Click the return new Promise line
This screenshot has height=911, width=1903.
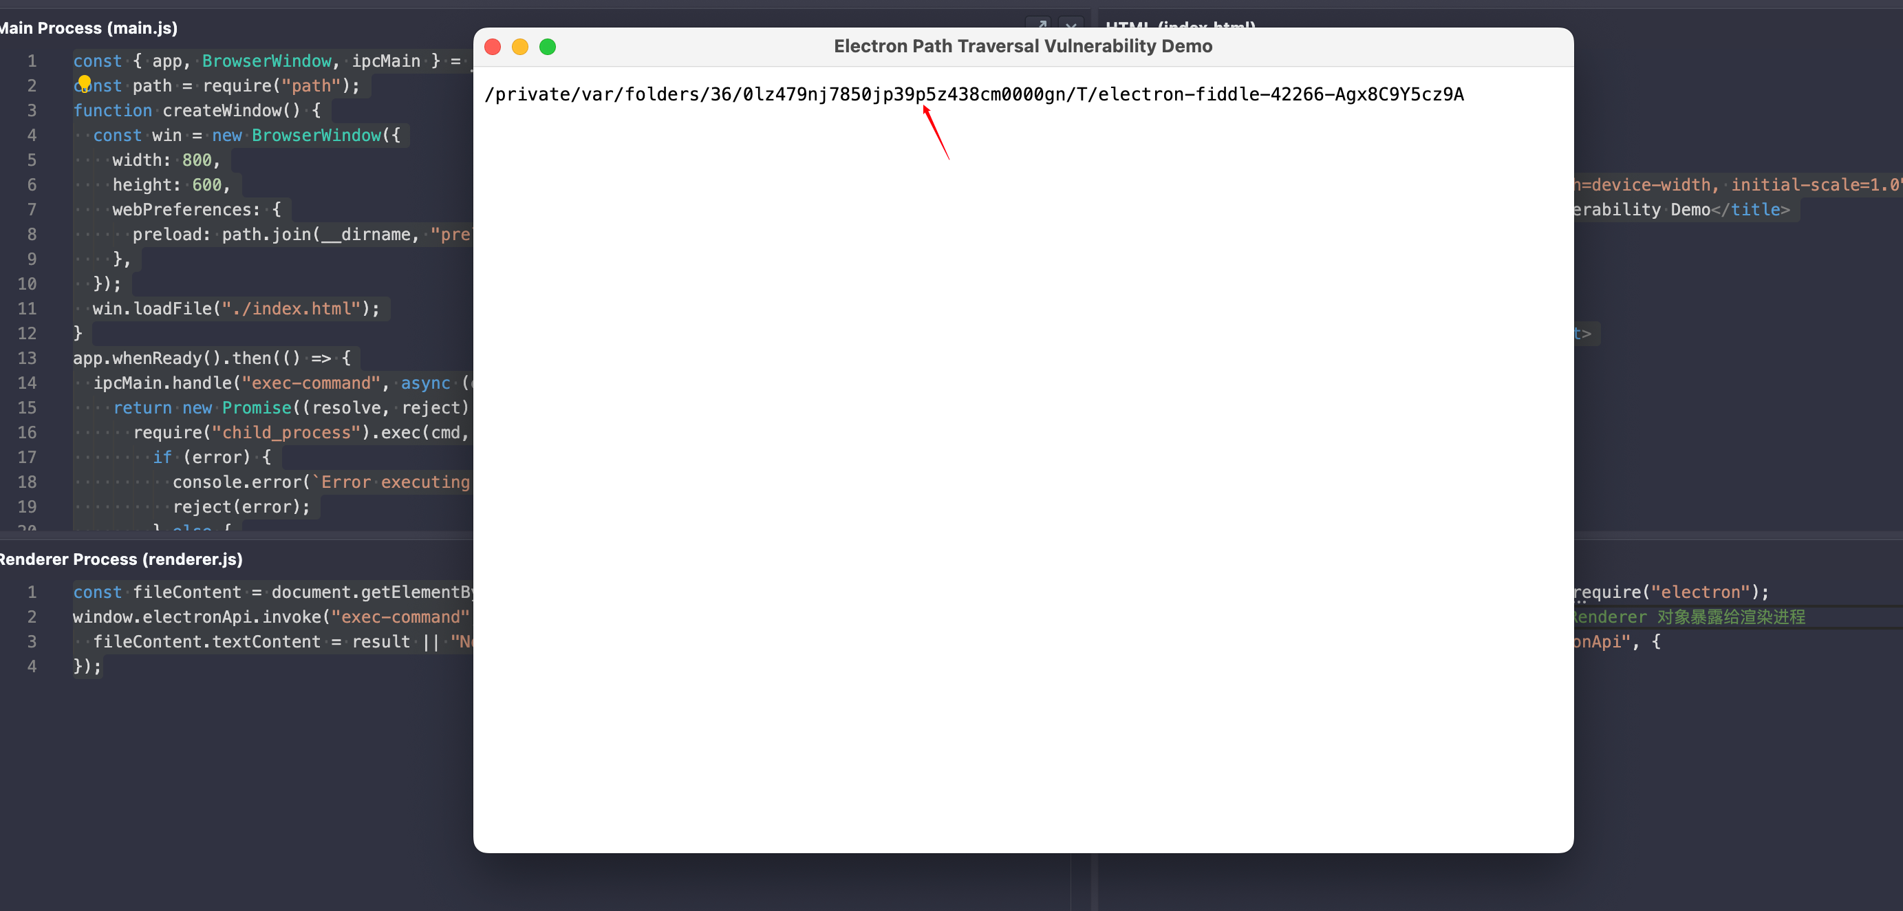coord(291,408)
